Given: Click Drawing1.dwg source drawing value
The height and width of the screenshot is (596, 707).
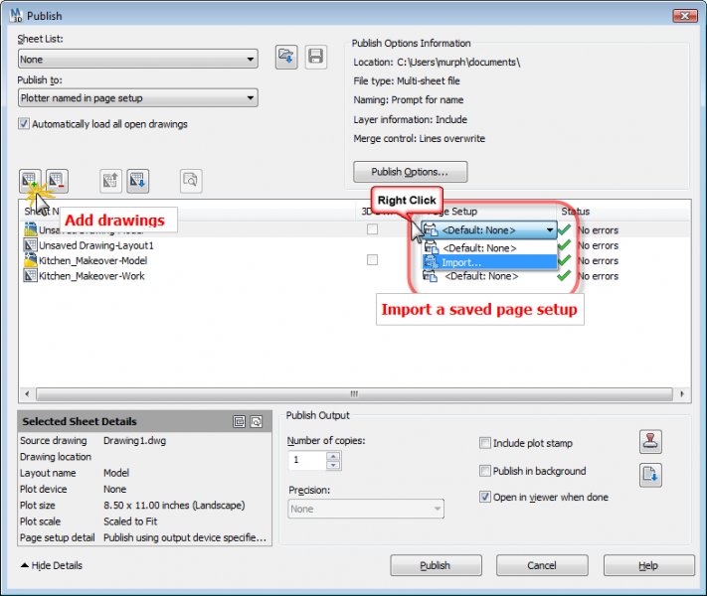Looking at the screenshot, I should coord(134,441).
